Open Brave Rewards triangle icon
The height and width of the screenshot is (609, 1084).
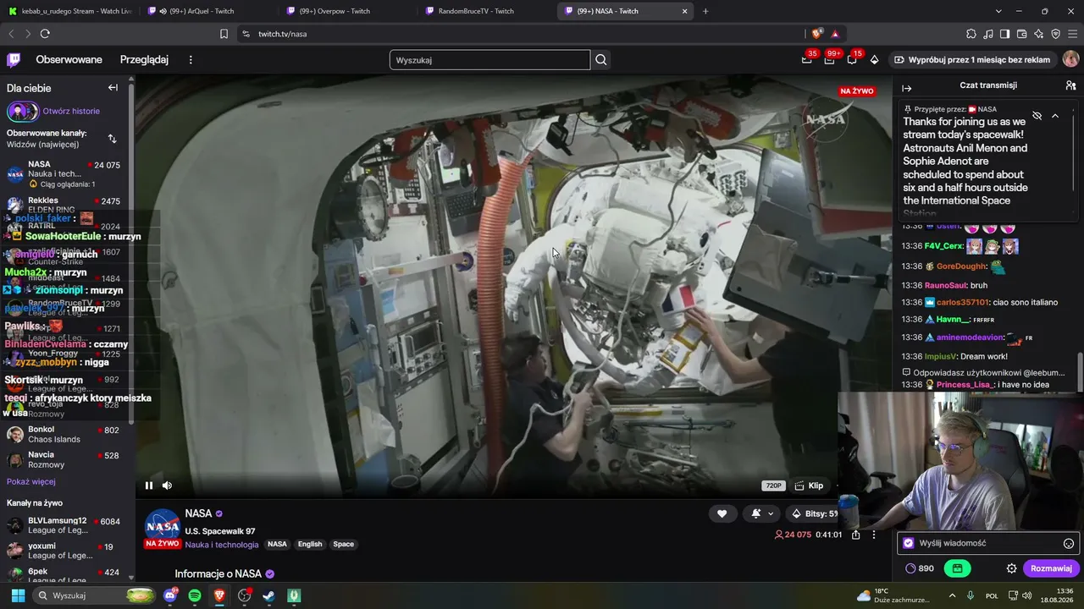(835, 34)
